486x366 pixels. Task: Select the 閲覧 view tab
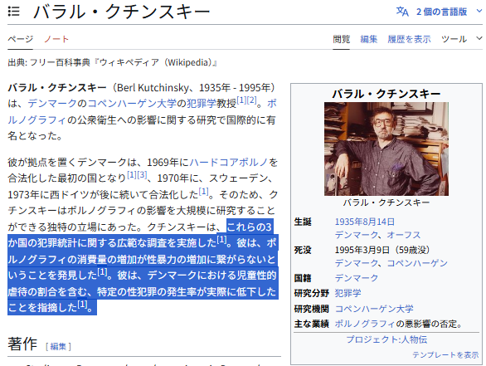[341, 39]
